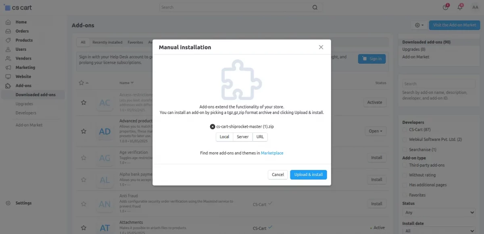Click the Upload & install button
The image size is (484, 234).
[308, 175]
